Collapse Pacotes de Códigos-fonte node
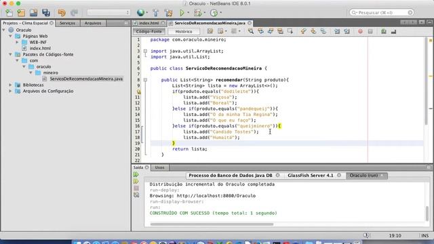This screenshot has height=244, width=434. click(10, 54)
